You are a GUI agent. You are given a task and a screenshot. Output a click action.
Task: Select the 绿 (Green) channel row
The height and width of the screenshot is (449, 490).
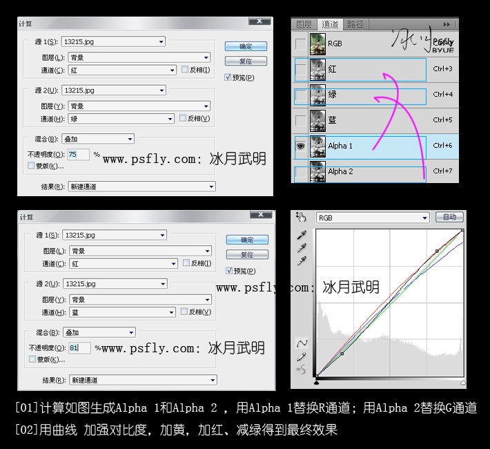click(375, 95)
